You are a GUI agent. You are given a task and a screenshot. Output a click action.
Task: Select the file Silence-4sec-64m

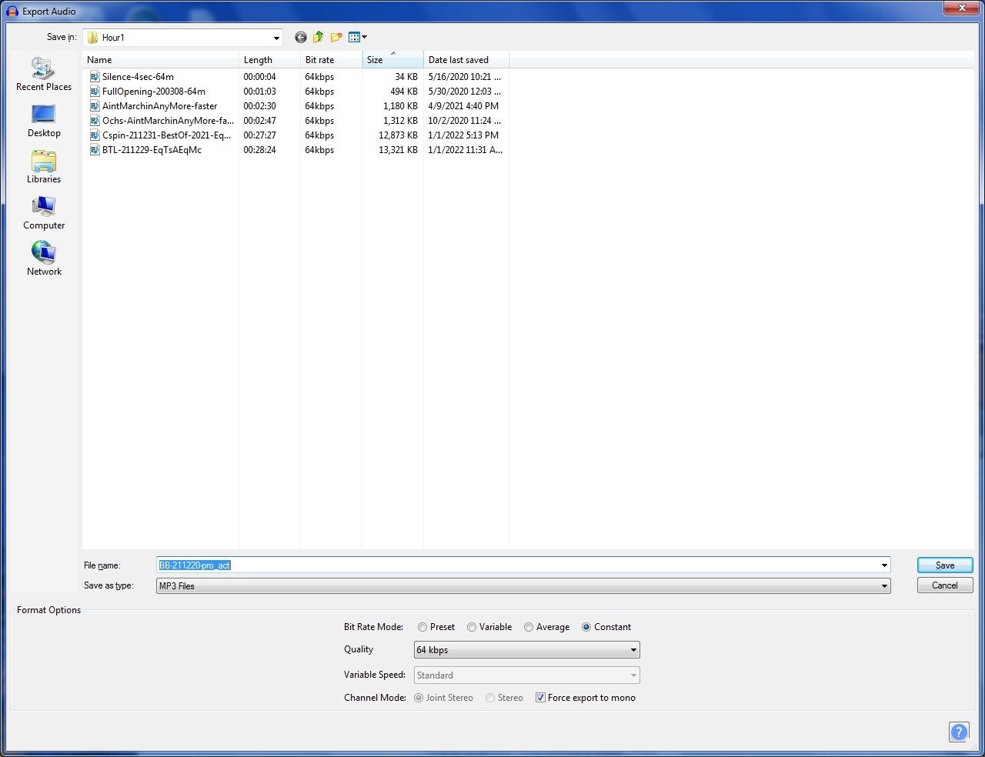click(137, 76)
